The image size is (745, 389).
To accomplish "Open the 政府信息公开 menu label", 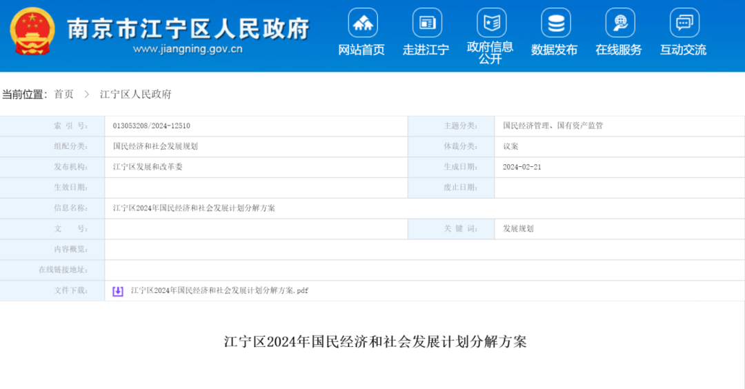I will (x=490, y=52).
